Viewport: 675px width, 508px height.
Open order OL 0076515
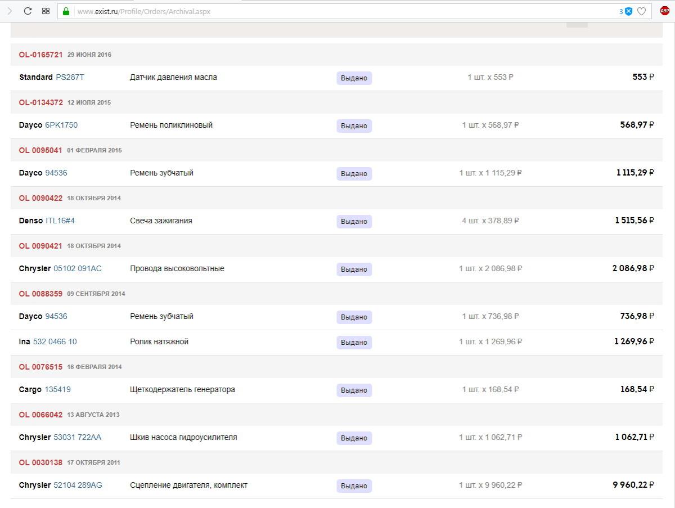(x=40, y=367)
